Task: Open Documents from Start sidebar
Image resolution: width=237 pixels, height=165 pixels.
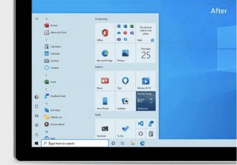Action: coord(37,106)
